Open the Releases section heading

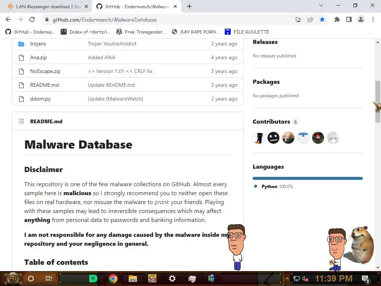point(265,42)
